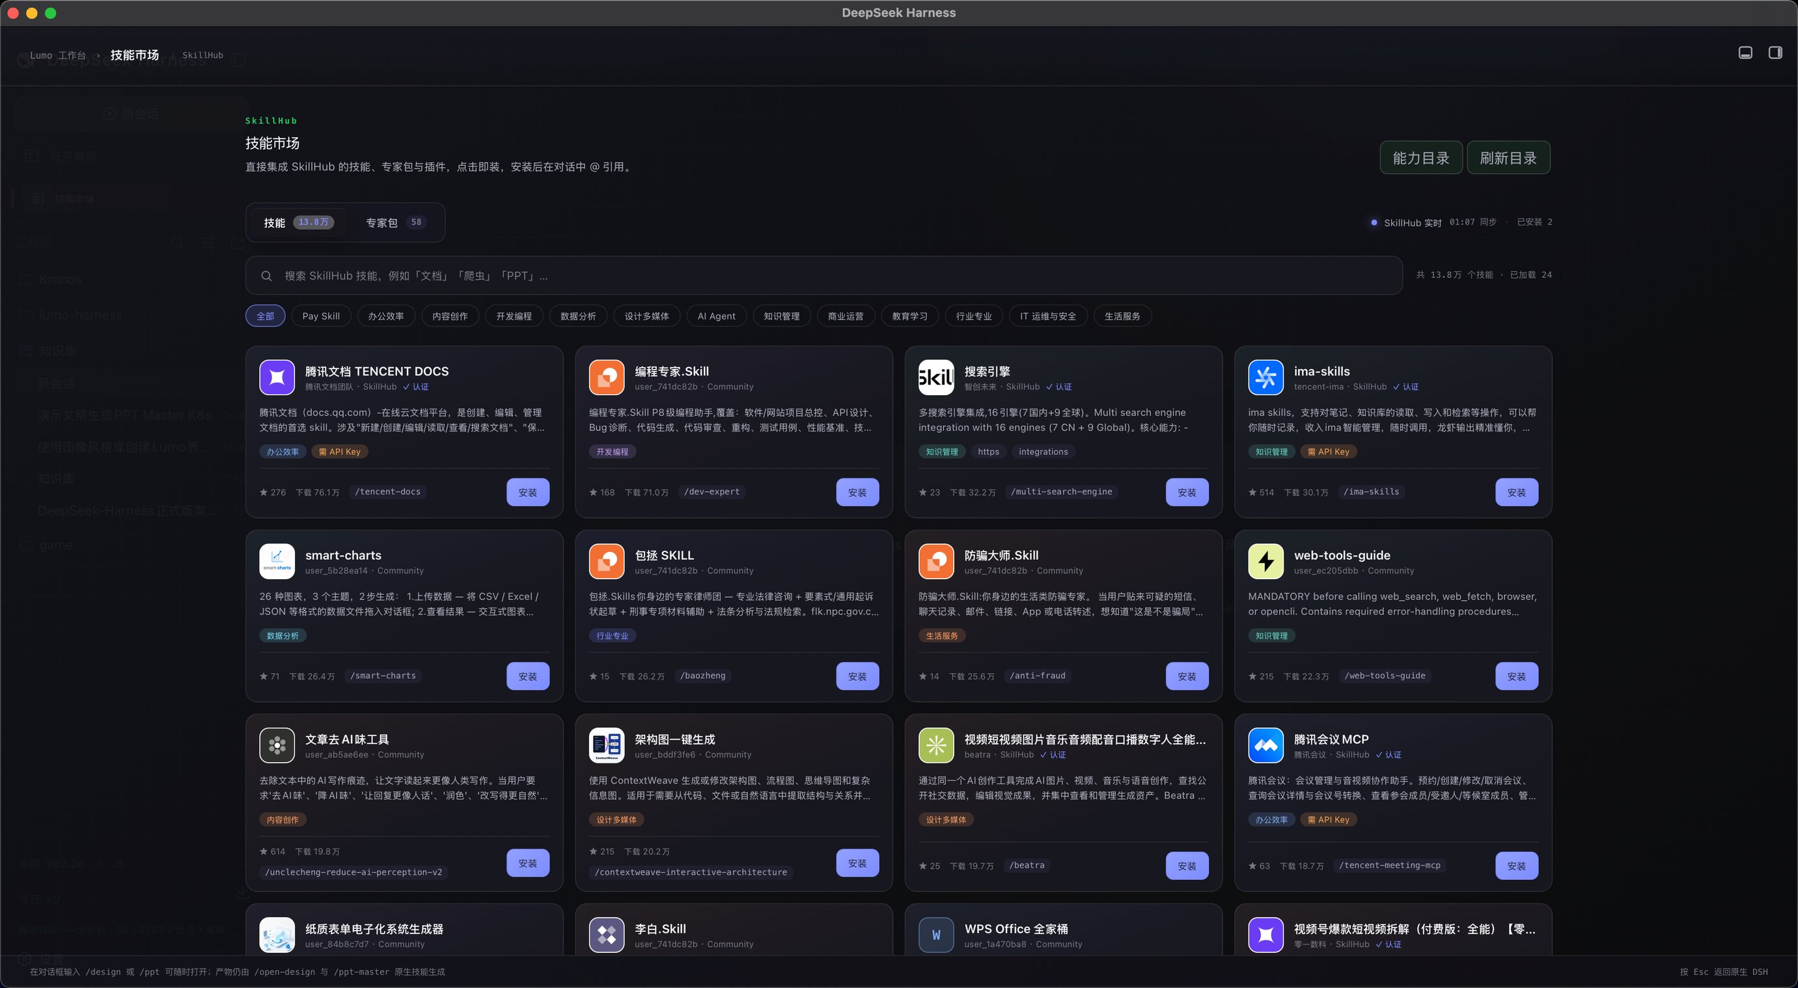Click the 包拯 SKILL card icon
1798x988 pixels.
[x=607, y=562]
